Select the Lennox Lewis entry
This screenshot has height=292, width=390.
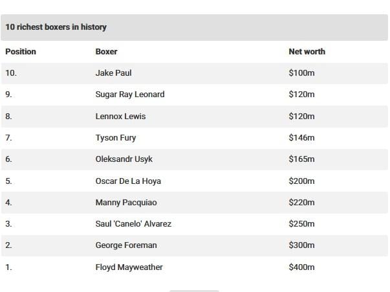[120, 117]
